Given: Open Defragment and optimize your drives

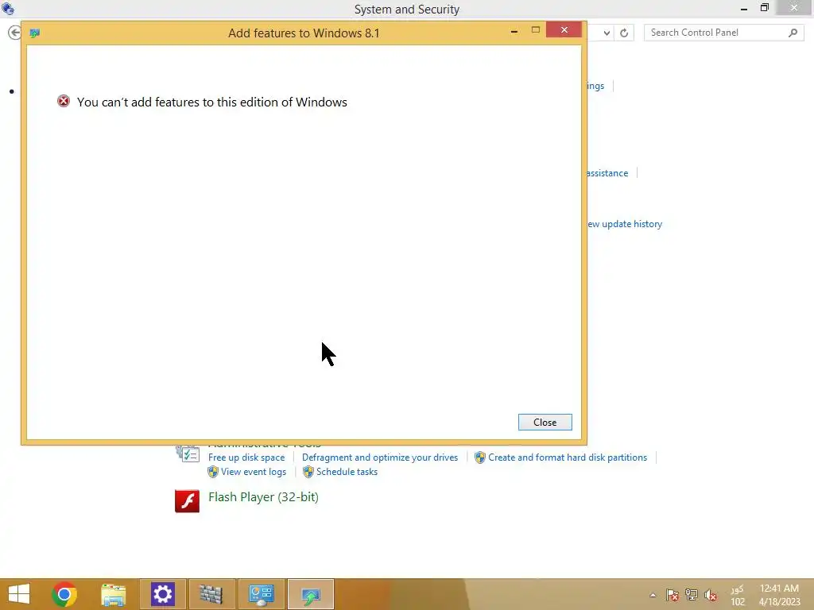Looking at the screenshot, I should click(380, 457).
